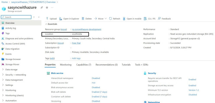Click move link next to Resource group

pos(63,29)
